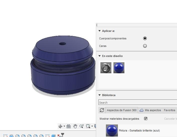Select the Zoom Window fit tool
The image size is (177, 137).
pyautogui.click(x=88, y=126)
